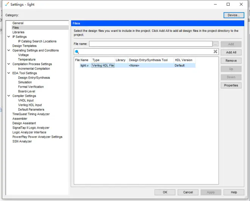
Task: Open IP Settings category
Action: point(19,37)
